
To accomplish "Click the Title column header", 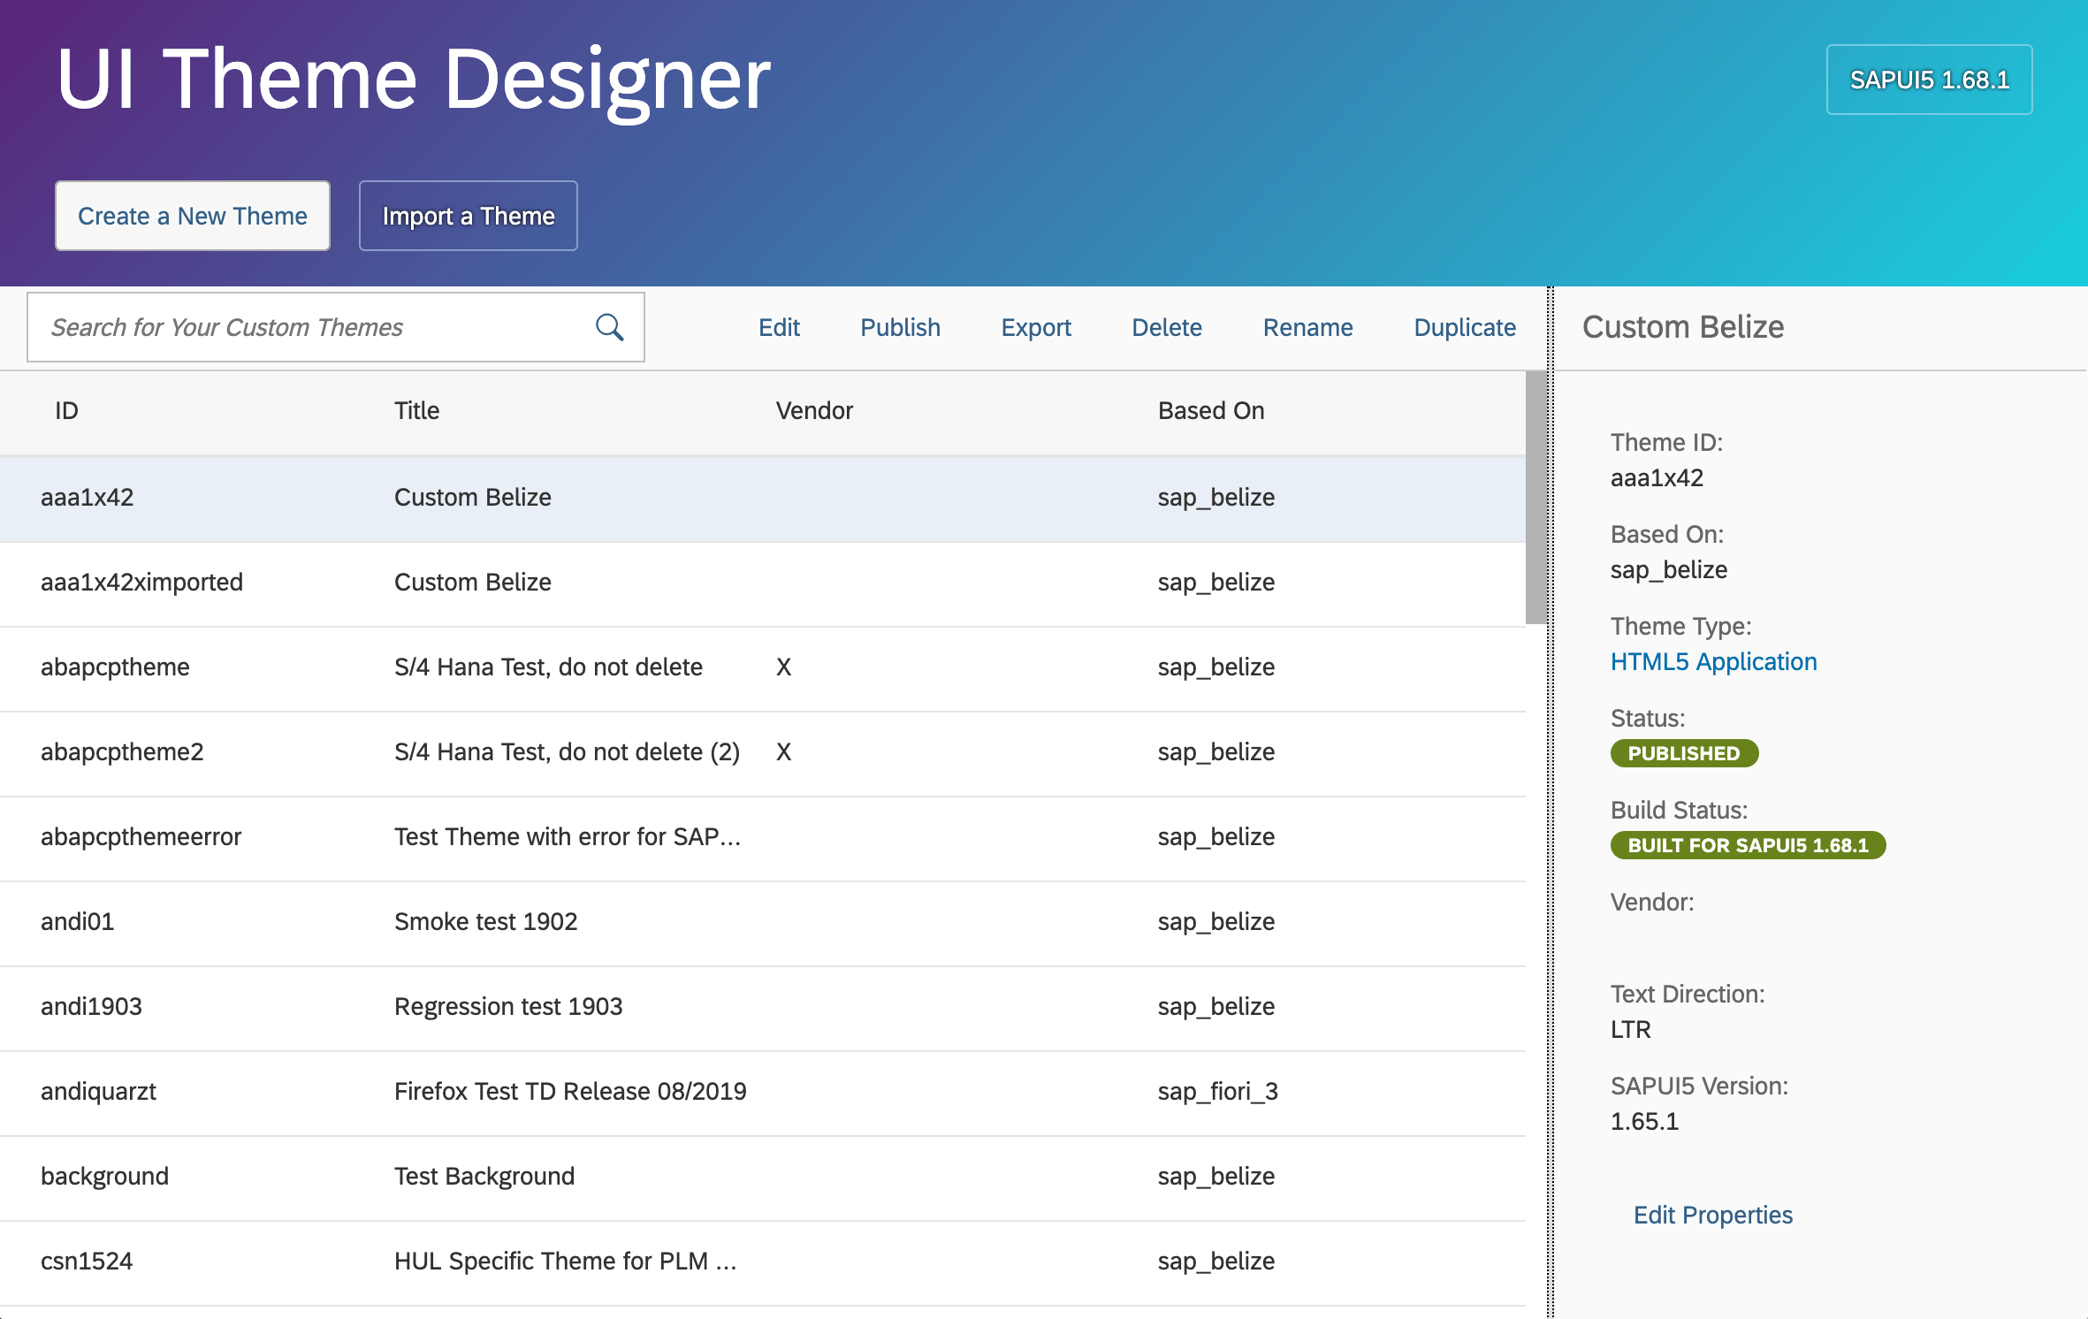I will [416, 410].
